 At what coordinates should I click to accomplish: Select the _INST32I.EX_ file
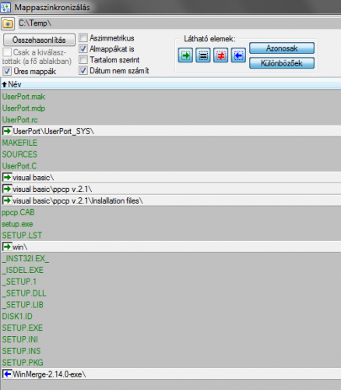click(26, 258)
